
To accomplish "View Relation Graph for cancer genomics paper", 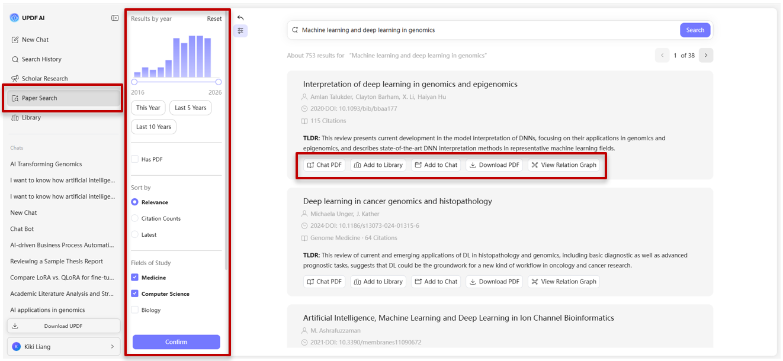I will (x=564, y=282).
